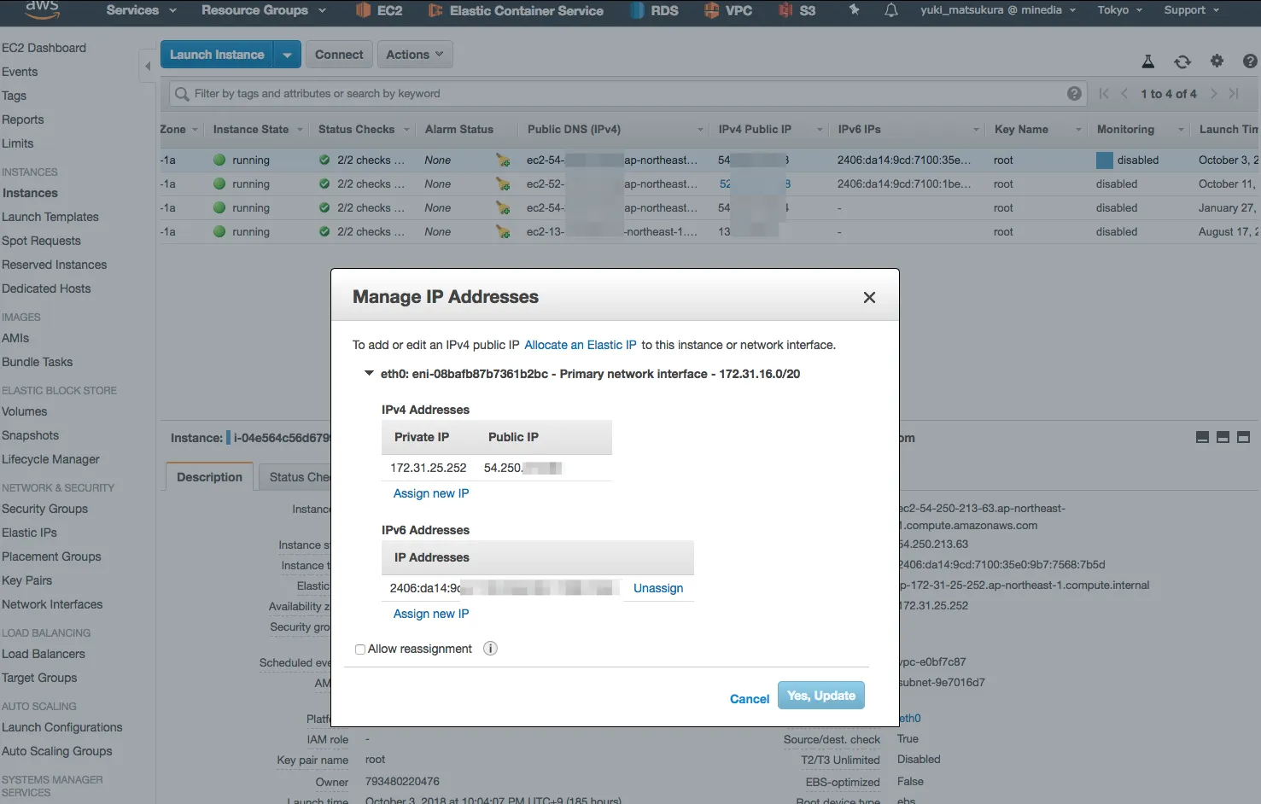The image size is (1261, 804).
Task: Click info icon next to Allow reassignment
Action: coord(490,649)
